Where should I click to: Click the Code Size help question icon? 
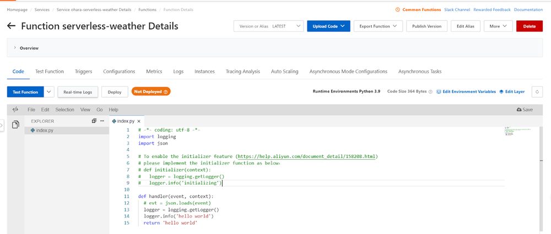[x=430, y=92]
